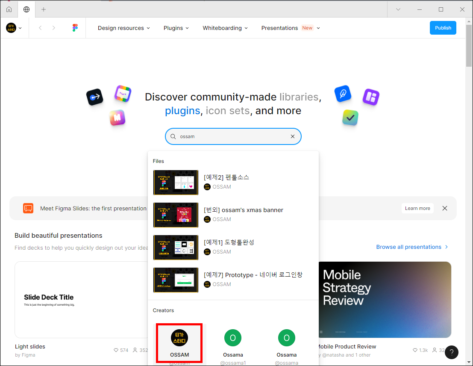473x366 pixels.
Task: Focus the search field containing ossam
Action: click(233, 136)
